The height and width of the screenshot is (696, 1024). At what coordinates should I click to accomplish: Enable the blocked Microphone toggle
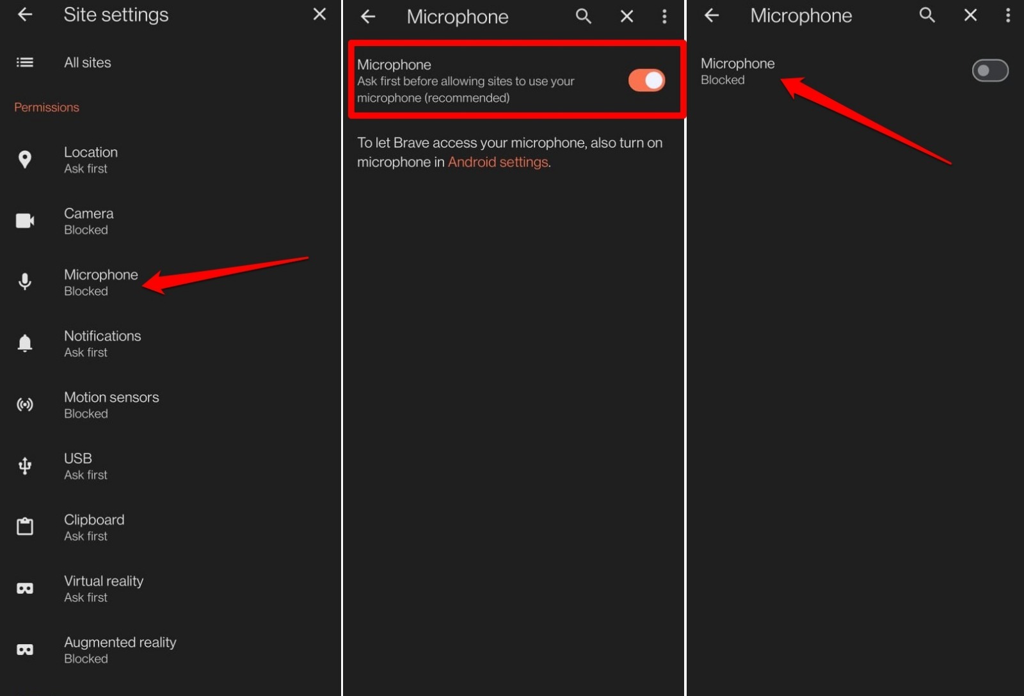(990, 70)
